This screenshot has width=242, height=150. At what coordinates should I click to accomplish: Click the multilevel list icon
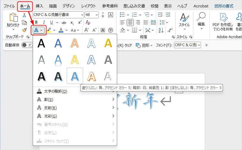tap(147, 15)
